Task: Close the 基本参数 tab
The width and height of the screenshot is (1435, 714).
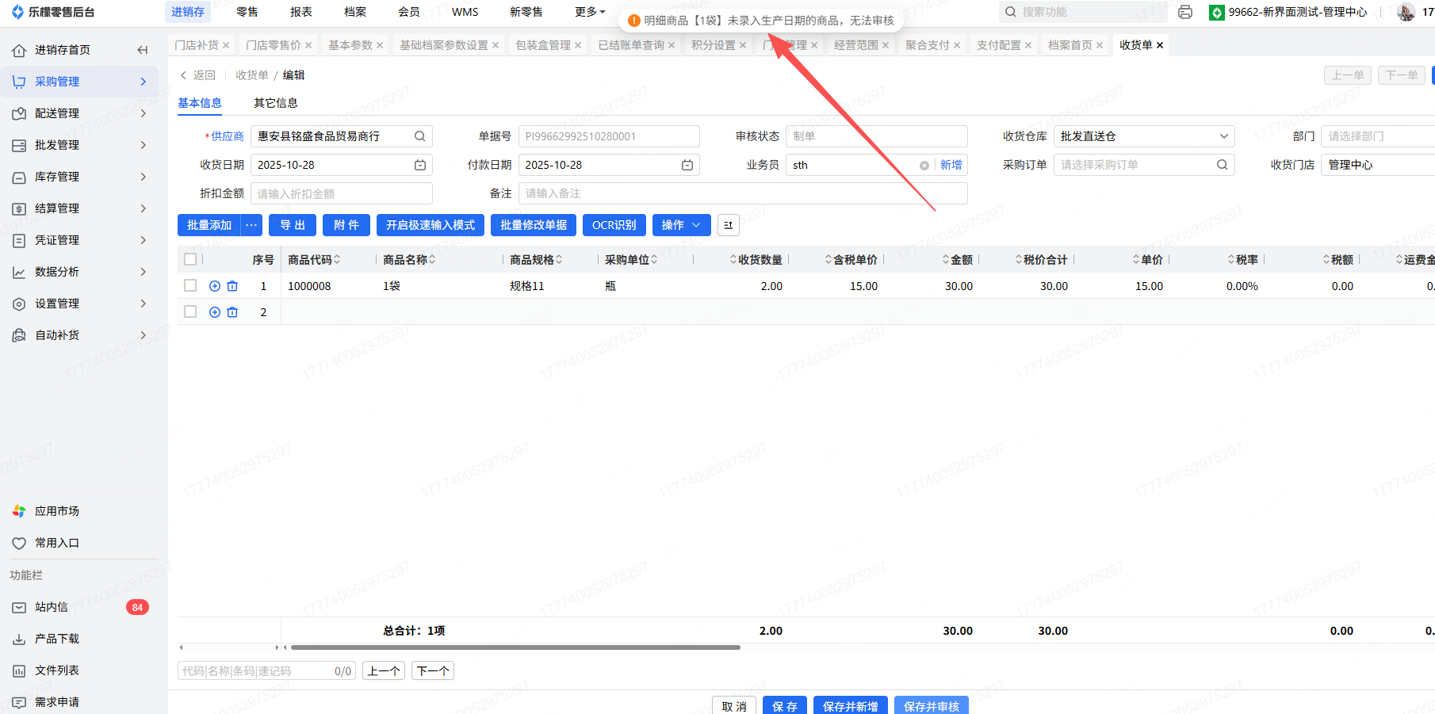Action: pyautogui.click(x=380, y=45)
